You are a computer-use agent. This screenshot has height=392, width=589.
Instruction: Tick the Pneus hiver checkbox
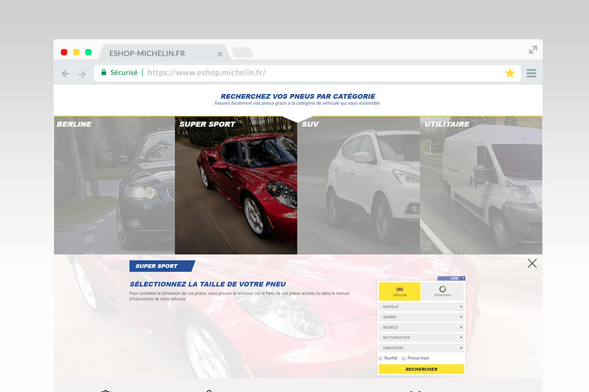click(x=403, y=358)
